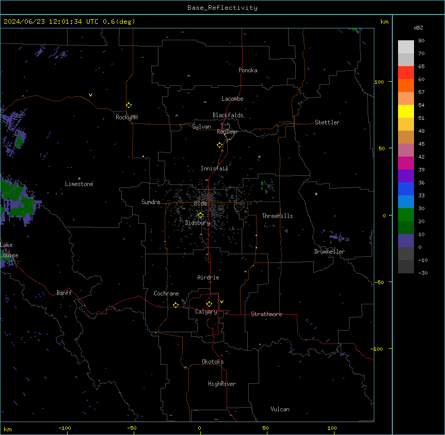
Task: Click the Sundre city label
Action: click(151, 202)
